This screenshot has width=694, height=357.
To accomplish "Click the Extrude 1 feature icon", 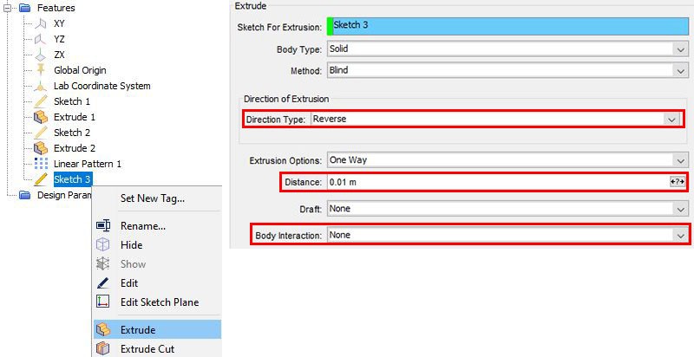I will coord(40,117).
